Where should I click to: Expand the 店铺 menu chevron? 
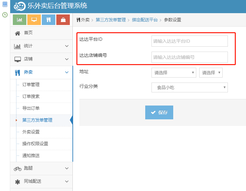point(67,59)
